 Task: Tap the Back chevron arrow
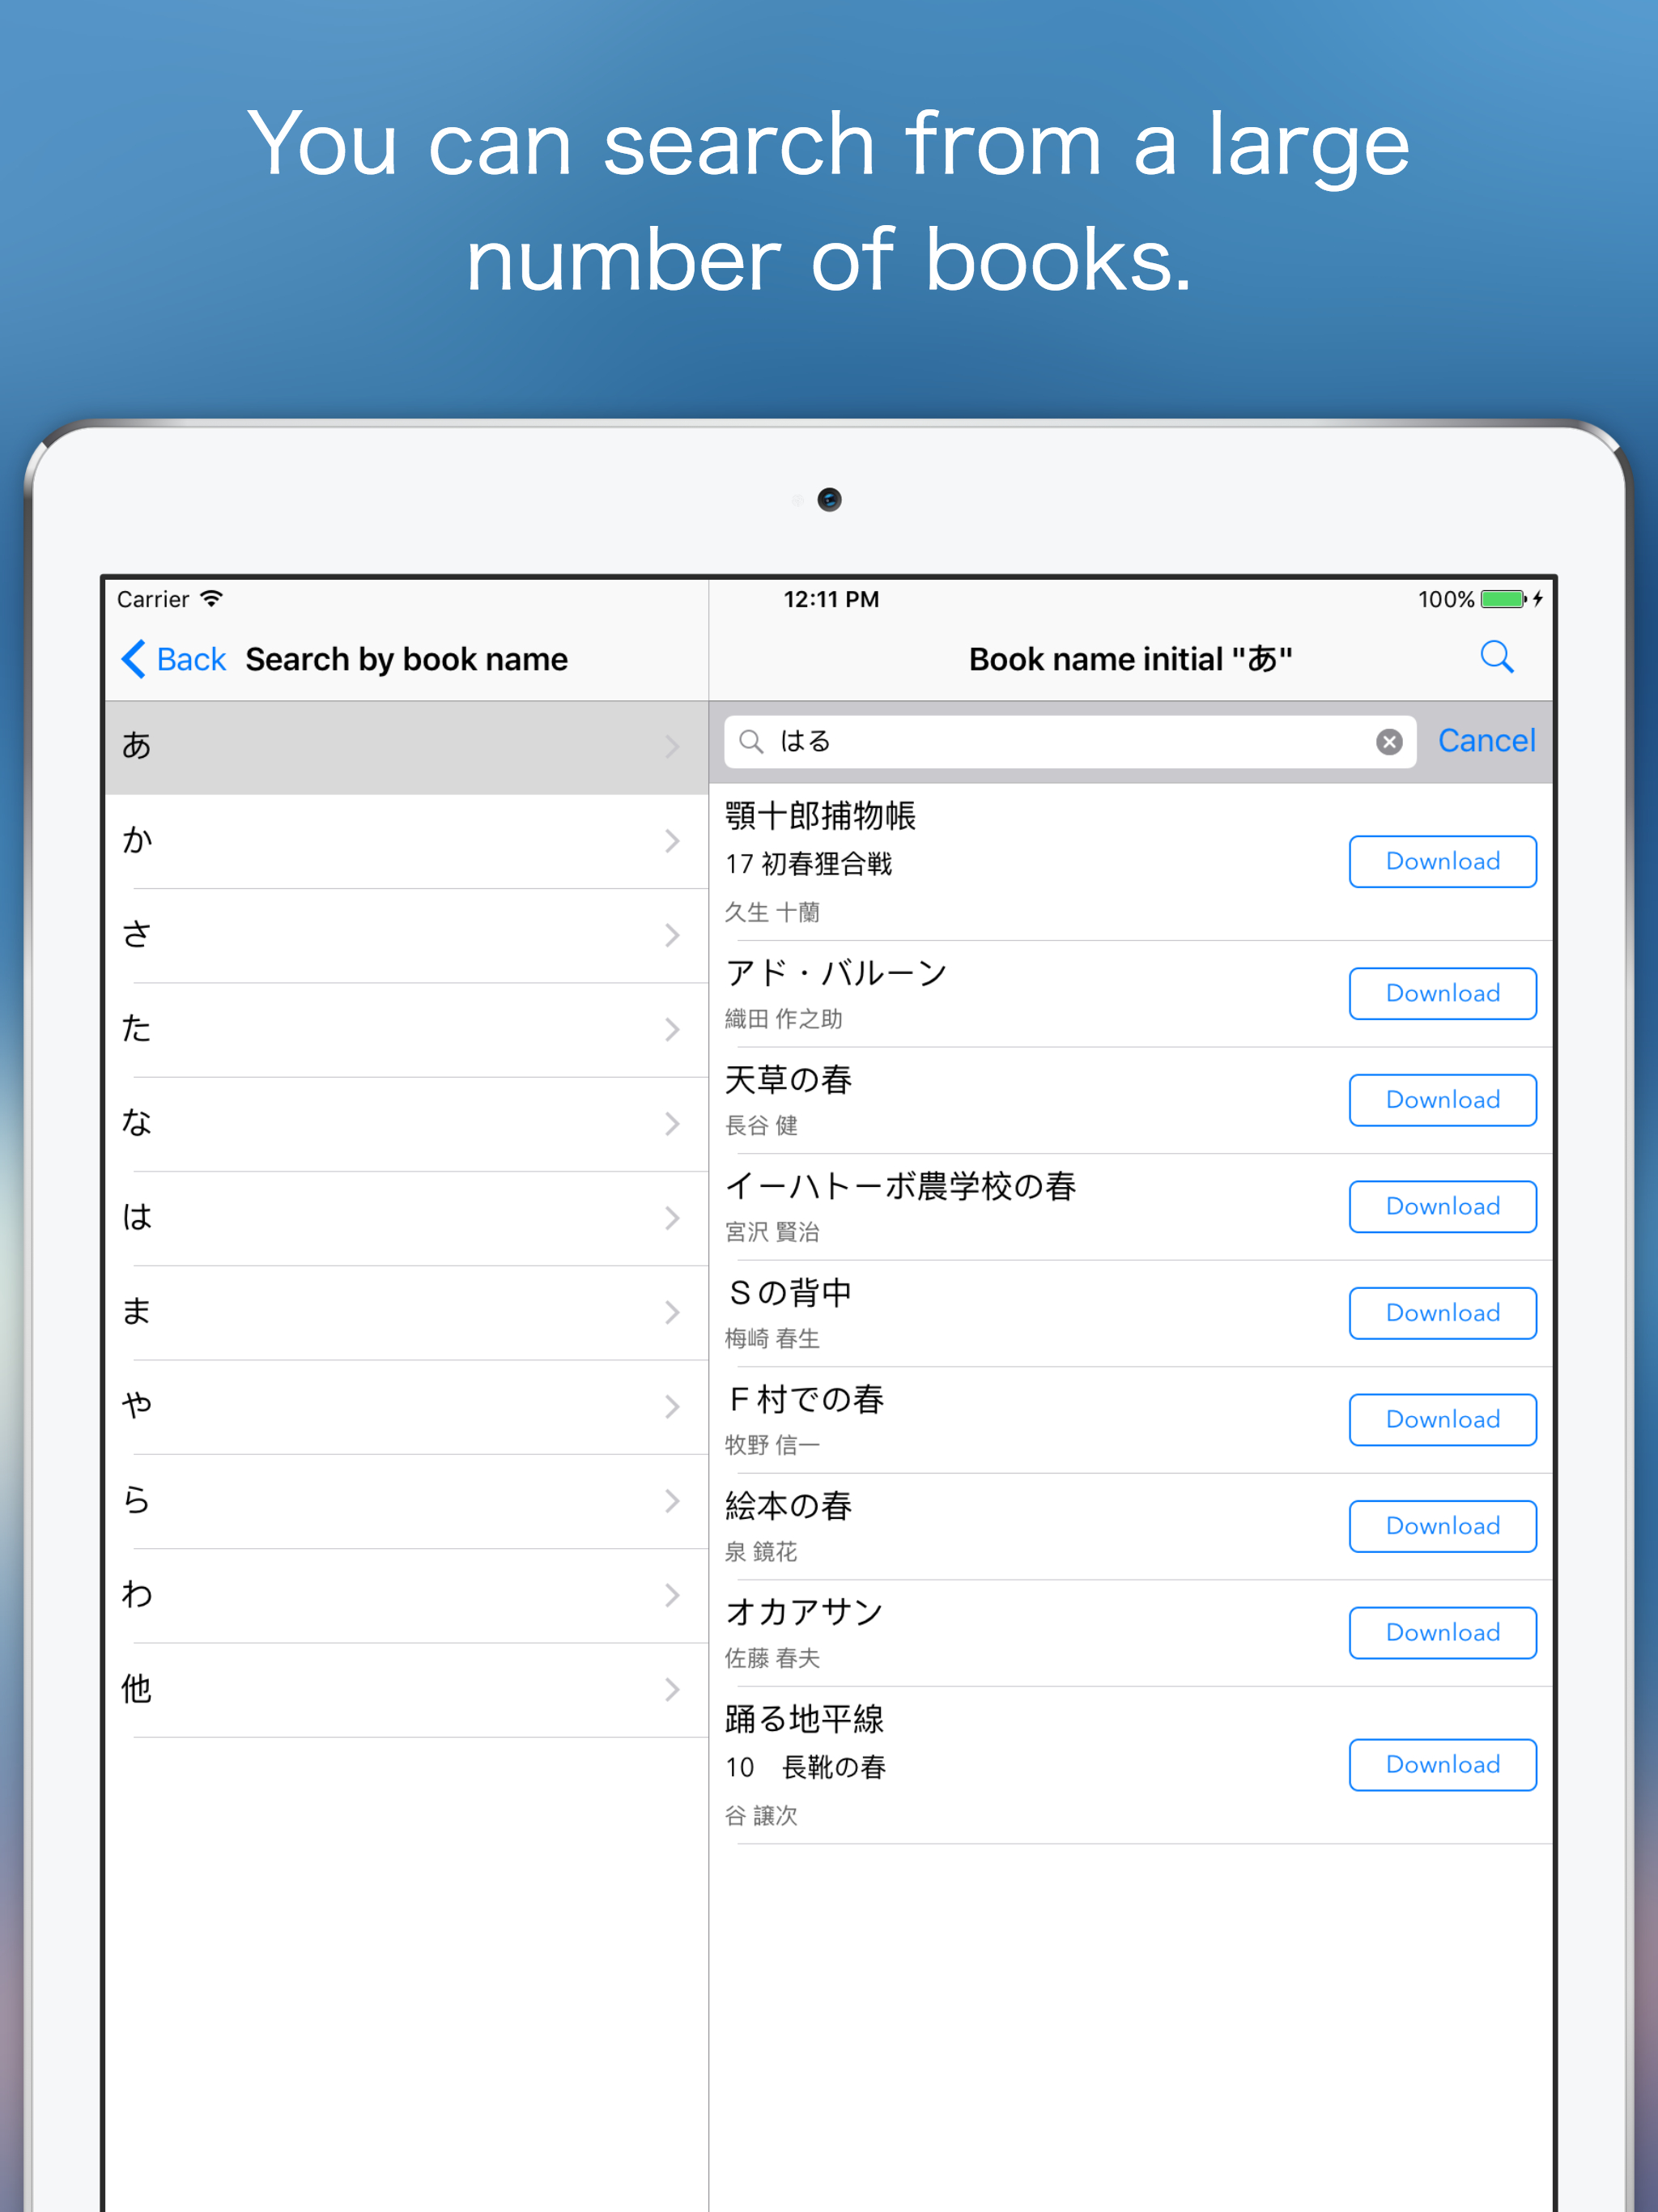pos(134,659)
